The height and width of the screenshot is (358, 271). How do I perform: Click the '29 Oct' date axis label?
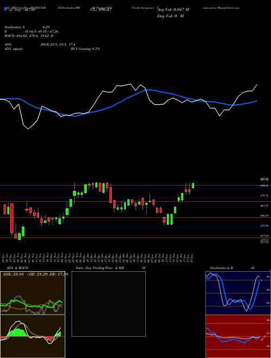(x=4, y=258)
